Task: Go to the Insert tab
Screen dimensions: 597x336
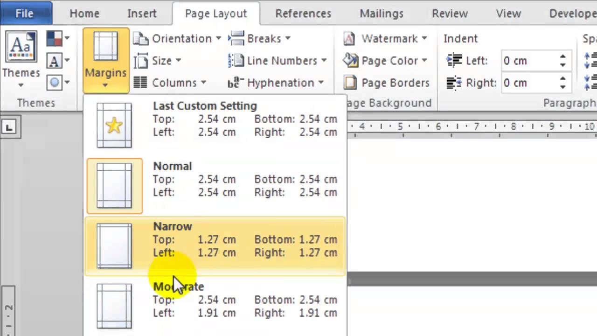Action: [142, 14]
